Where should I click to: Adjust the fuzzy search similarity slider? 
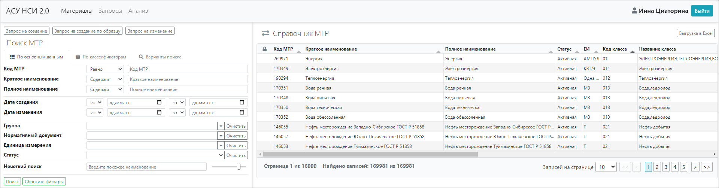click(x=239, y=167)
